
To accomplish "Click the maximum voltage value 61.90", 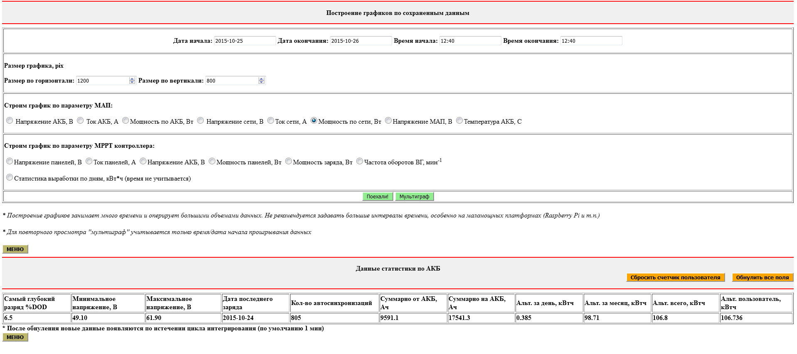I will [154, 318].
